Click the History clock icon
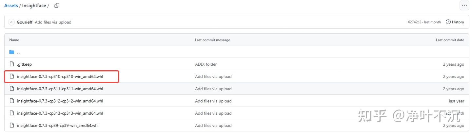Viewport: 472px width, 135px height. (x=448, y=22)
